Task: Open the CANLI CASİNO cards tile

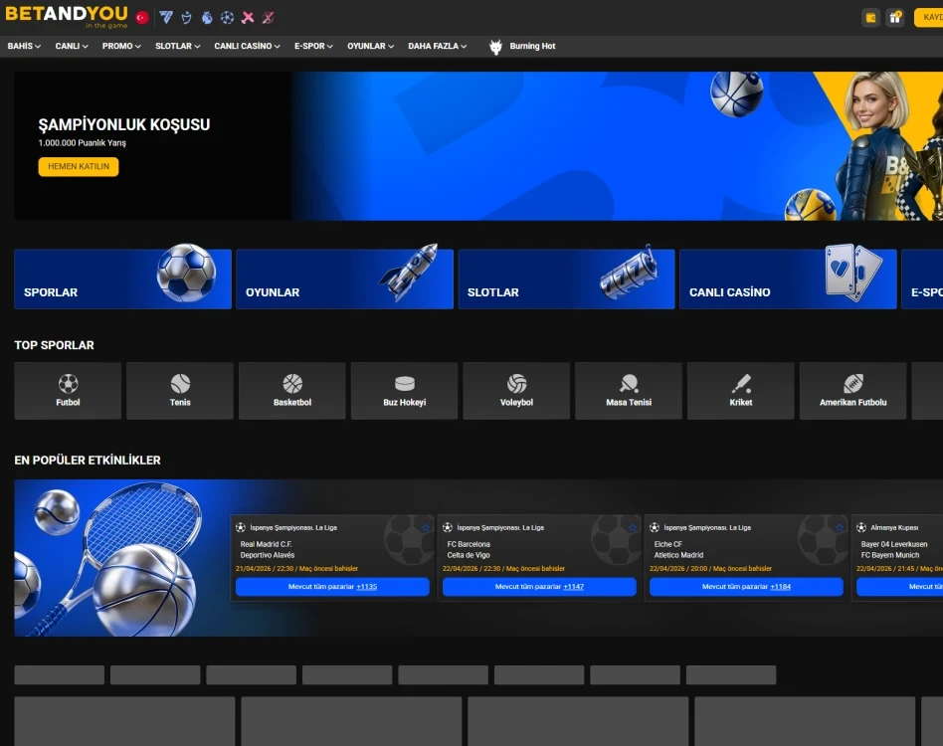Action: coord(788,279)
